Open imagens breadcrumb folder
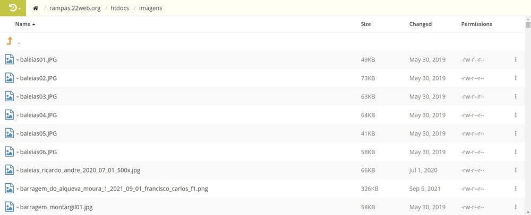This screenshot has width=531, height=215. click(150, 8)
